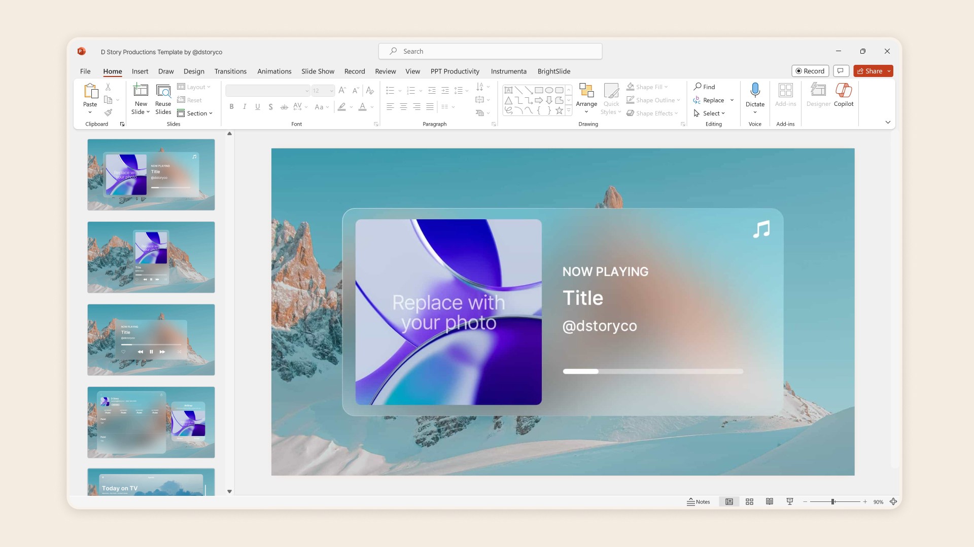Switch to Slide Sorter view icon

click(749, 501)
